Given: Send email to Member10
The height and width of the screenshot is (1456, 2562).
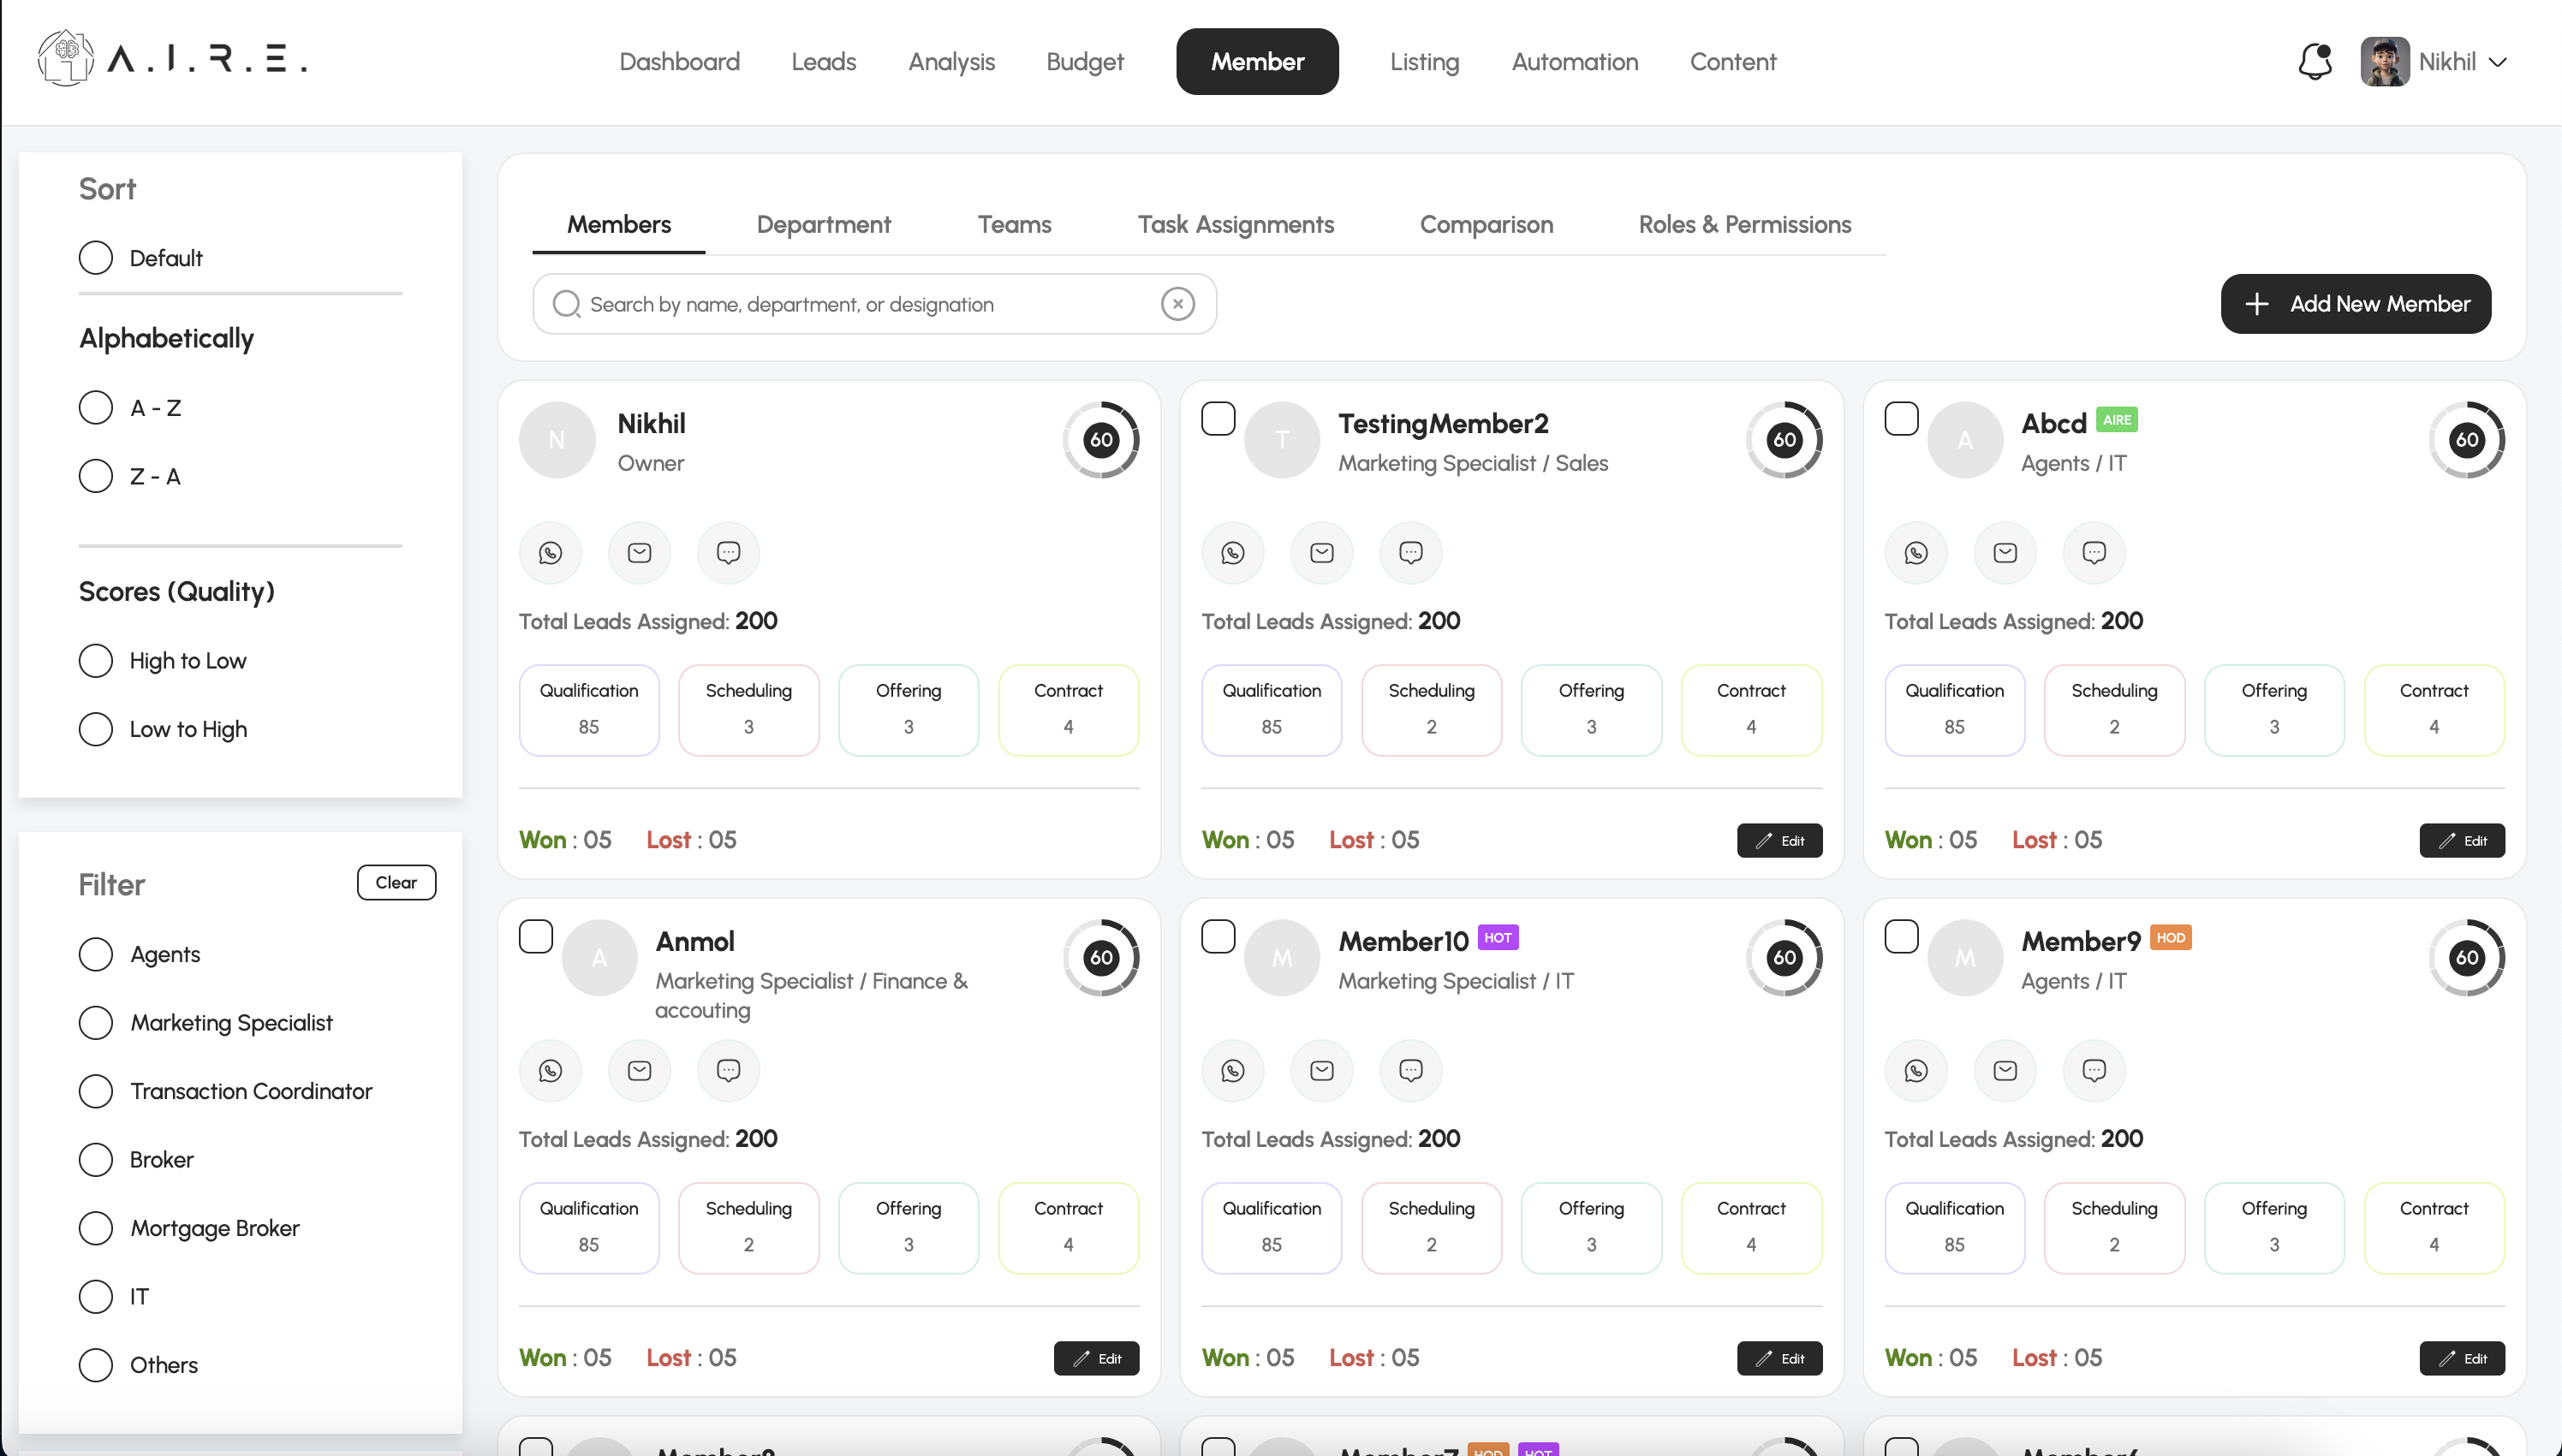Looking at the screenshot, I should pyautogui.click(x=1321, y=1070).
